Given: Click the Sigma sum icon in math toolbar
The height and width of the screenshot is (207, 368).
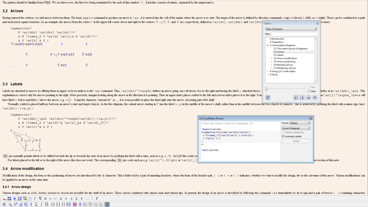Looking at the screenshot, I should coord(36,204).
